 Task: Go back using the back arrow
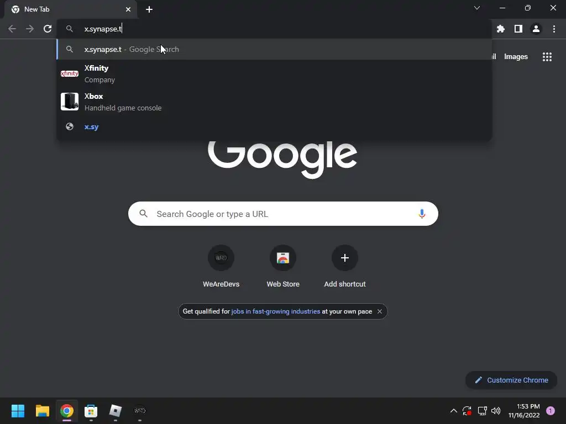[x=12, y=29]
